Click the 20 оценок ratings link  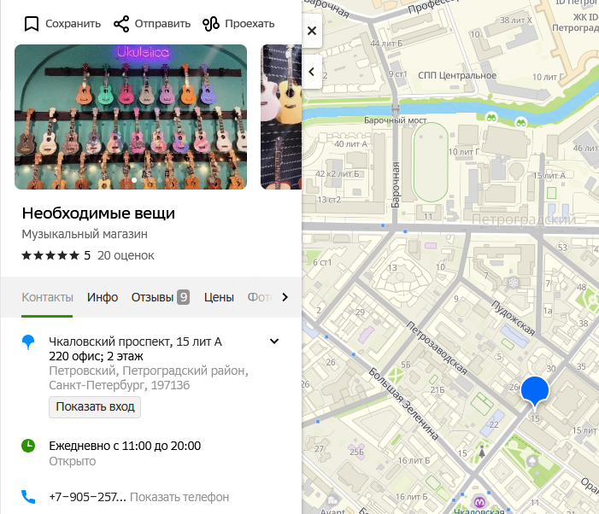coord(126,255)
